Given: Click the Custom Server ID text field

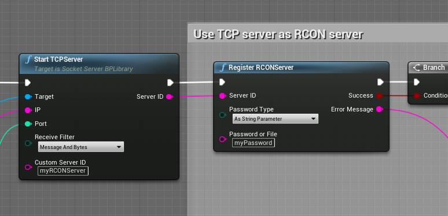Looking at the screenshot, I should (63, 171).
